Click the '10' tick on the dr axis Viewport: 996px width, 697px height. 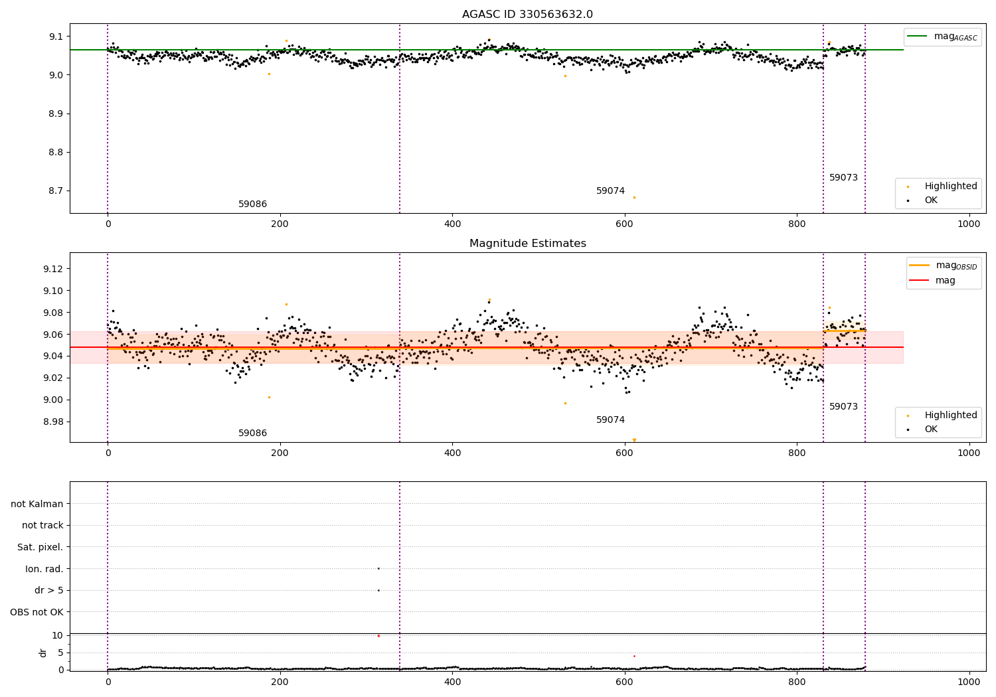tap(58, 635)
